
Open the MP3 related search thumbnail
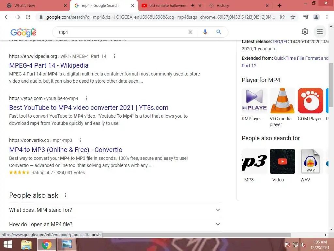coord(254,161)
